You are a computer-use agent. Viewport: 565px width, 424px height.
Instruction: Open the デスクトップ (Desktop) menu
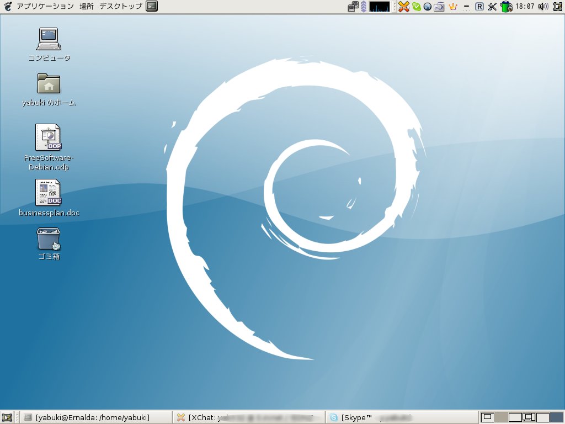tap(121, 6)
